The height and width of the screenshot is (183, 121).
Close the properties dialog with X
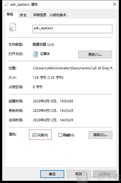[115, 4]
